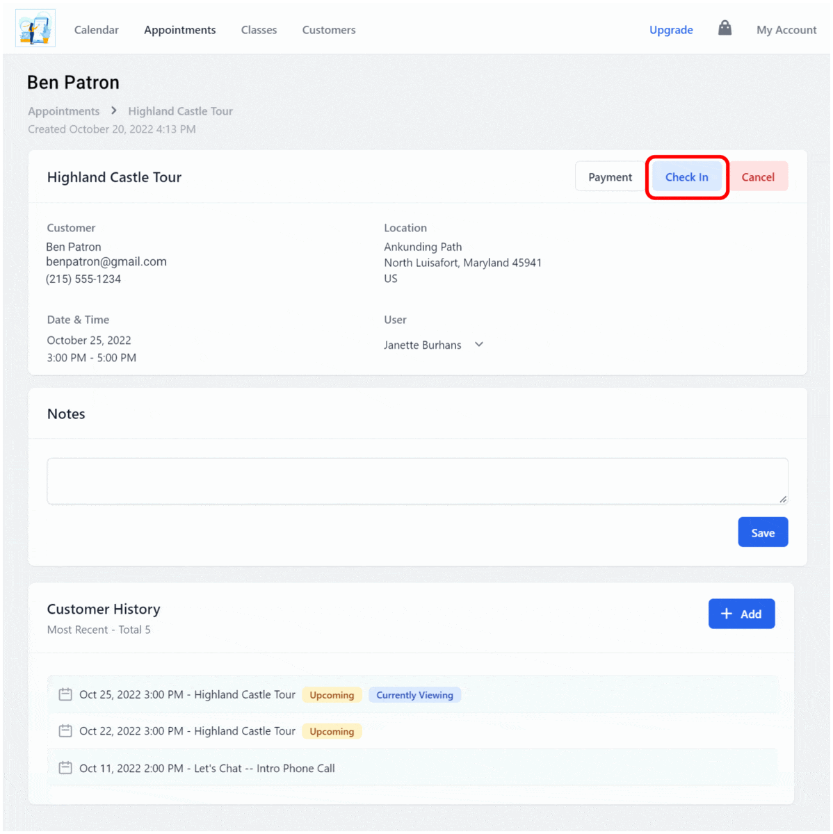Click the Ben Patron page heading
The height and width of the screenshot is (834, 833).
pyautogui.click(x=73, y=82)
